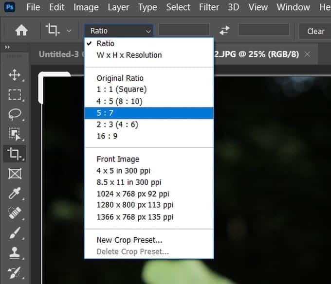This screenshot has width=331, height=284.
Task: Click the Crop tool preset icon in options bar
Action: [x=53, y=30]
